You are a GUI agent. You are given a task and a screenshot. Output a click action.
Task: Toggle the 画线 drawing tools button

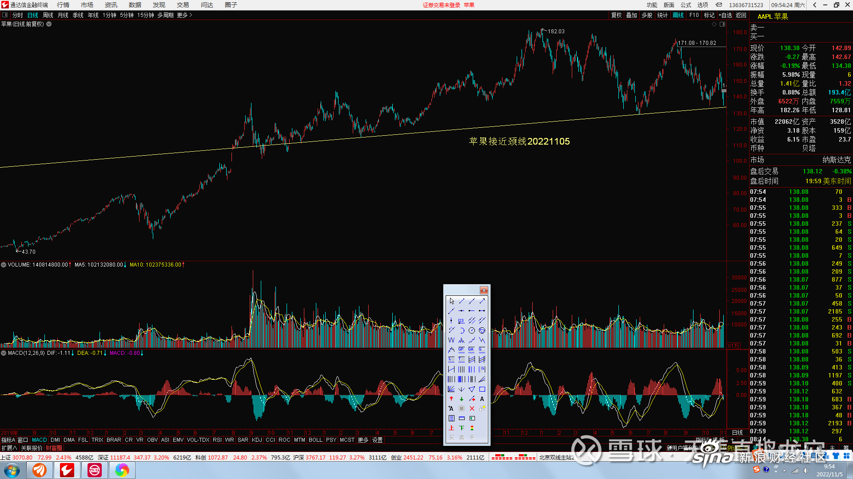[x=678, y=15]
